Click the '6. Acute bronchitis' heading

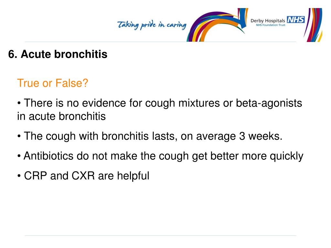pyautogui.click(x=58, y=54)
